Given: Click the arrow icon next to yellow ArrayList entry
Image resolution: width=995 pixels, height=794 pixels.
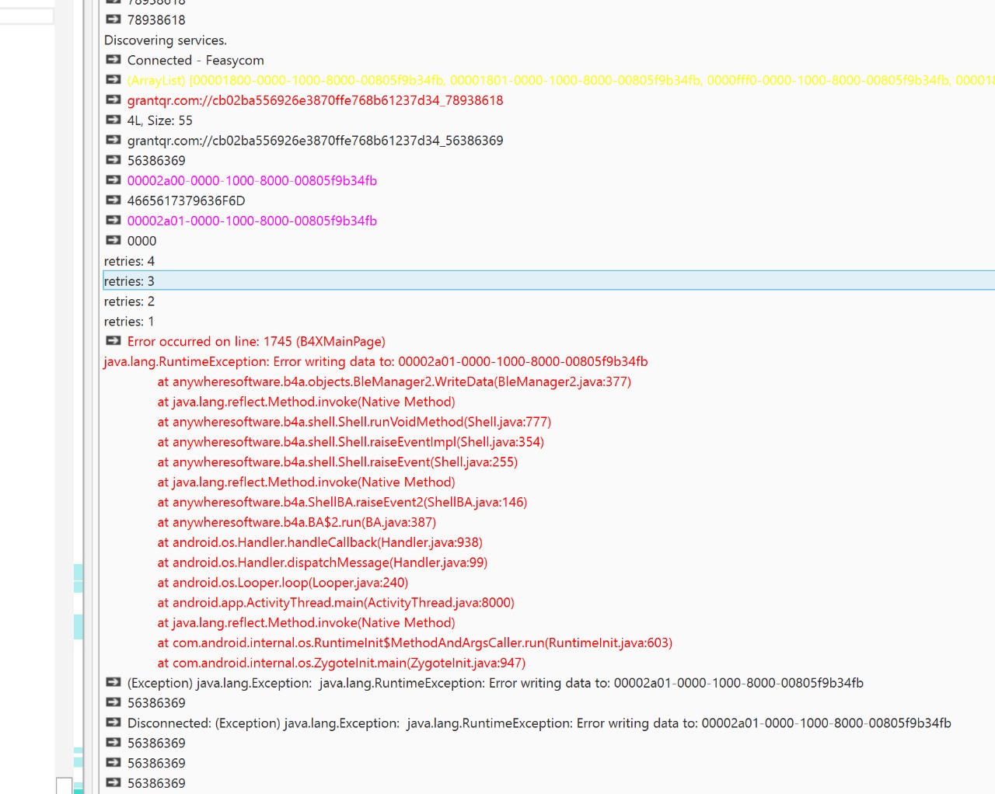Looking at the screenshot, I should pyautogui.click(x=113, y=80).
